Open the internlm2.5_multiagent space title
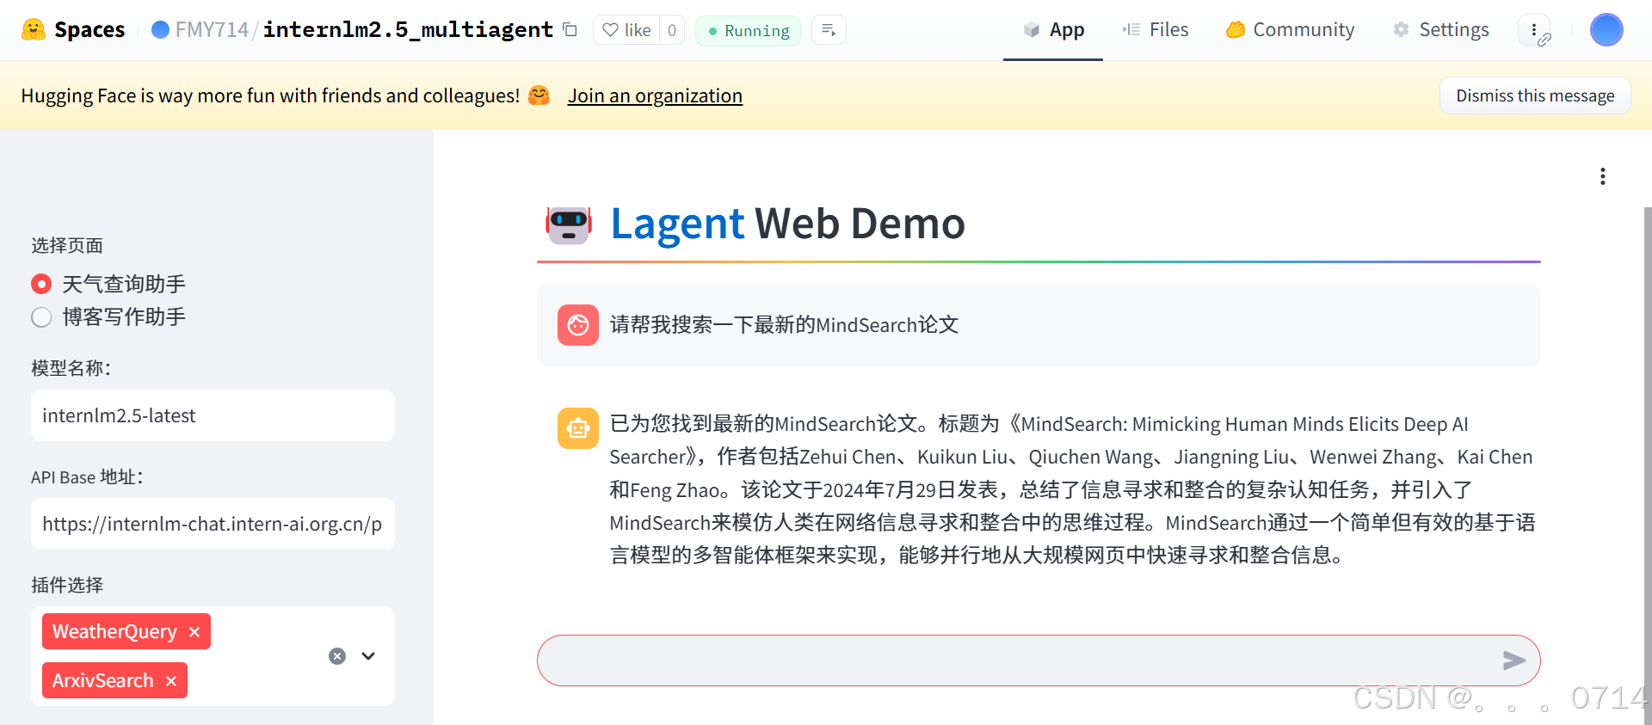This screenshot has height=725, width=1652. coord(408,30)
